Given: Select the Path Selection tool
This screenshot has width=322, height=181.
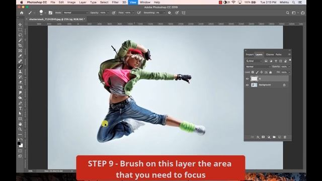Looking at the screenshot, I should pyautogui.click(x=20, y=114).
